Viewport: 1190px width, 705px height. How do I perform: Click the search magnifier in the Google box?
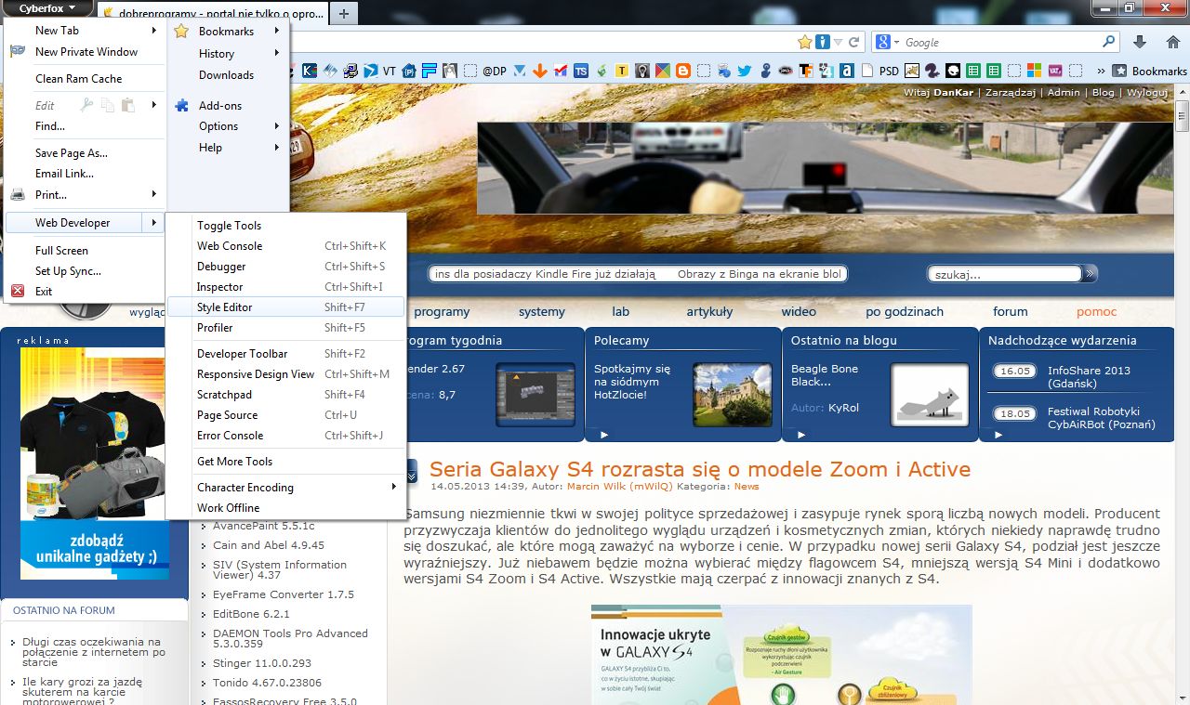[x=1108, y=42]
